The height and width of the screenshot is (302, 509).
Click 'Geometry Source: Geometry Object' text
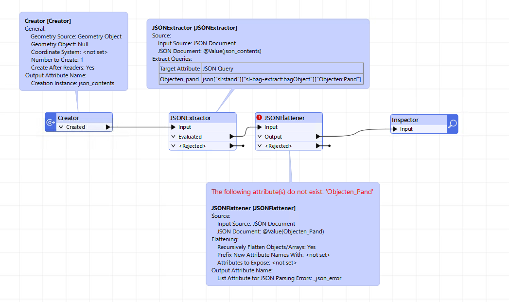click(x=76, y=36)
